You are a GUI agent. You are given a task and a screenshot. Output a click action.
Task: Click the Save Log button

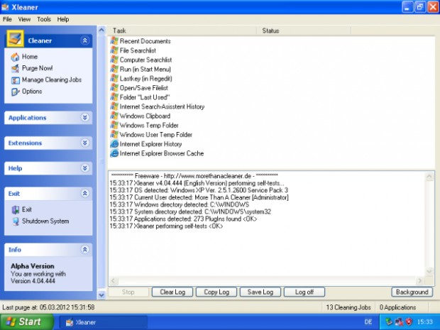coord(260,292)
